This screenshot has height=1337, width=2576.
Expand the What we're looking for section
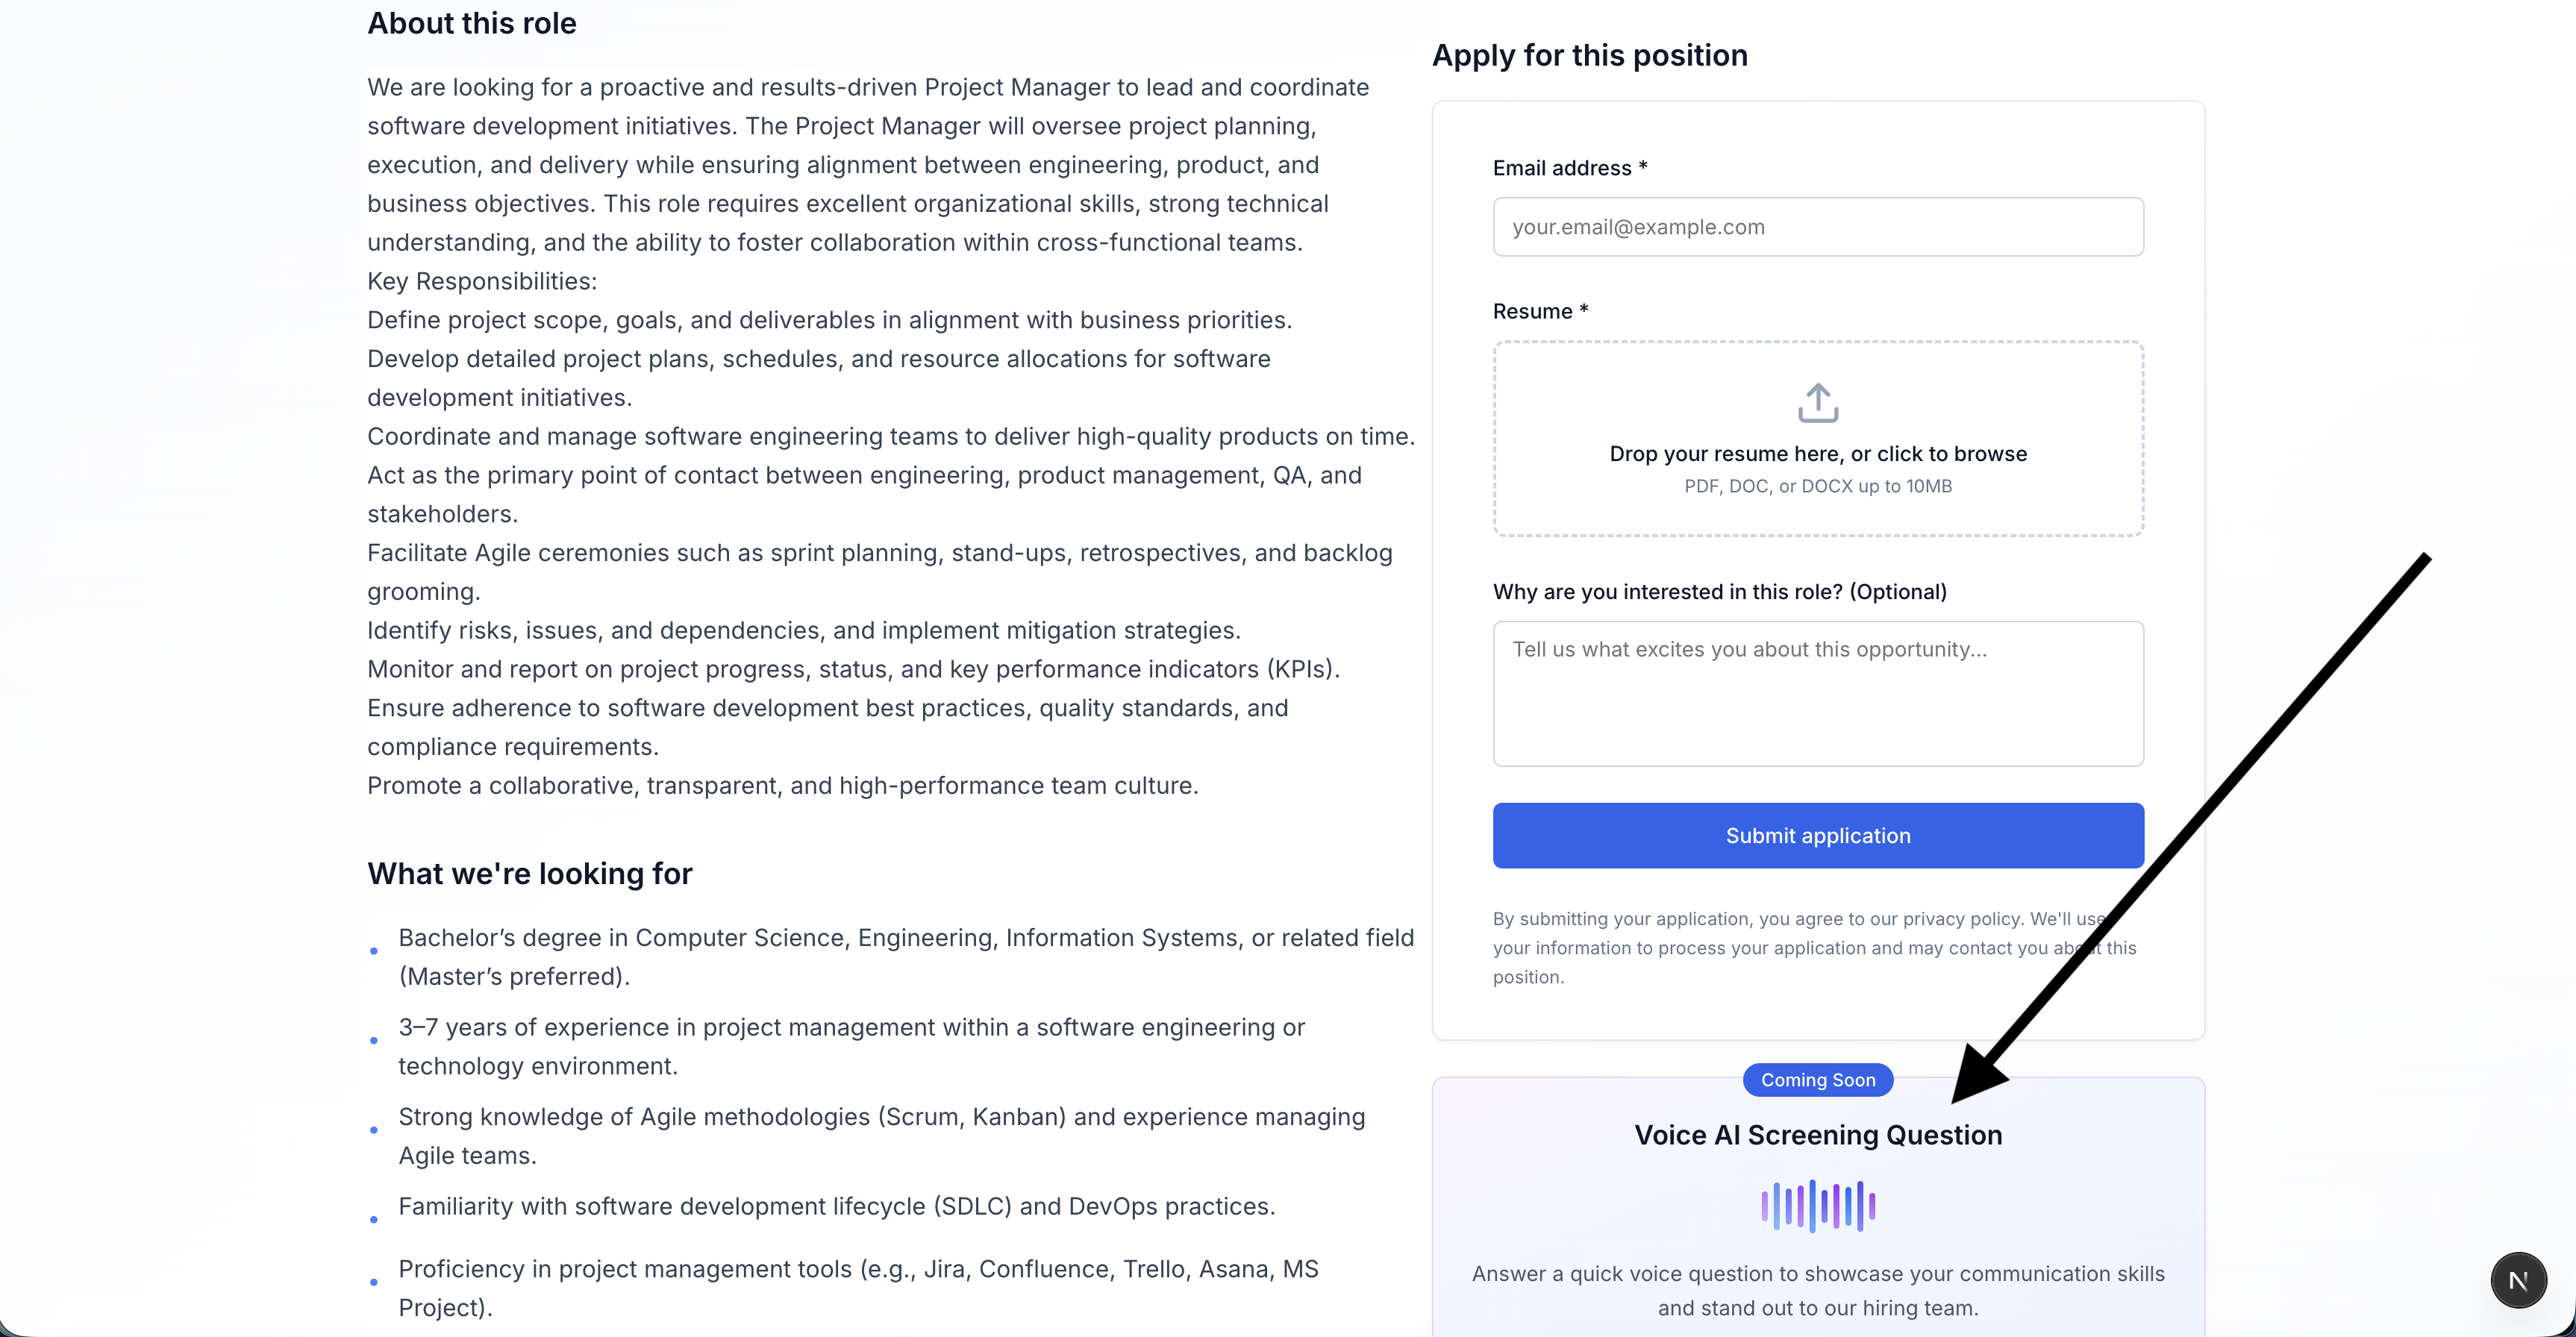click(x=529, y=873)
